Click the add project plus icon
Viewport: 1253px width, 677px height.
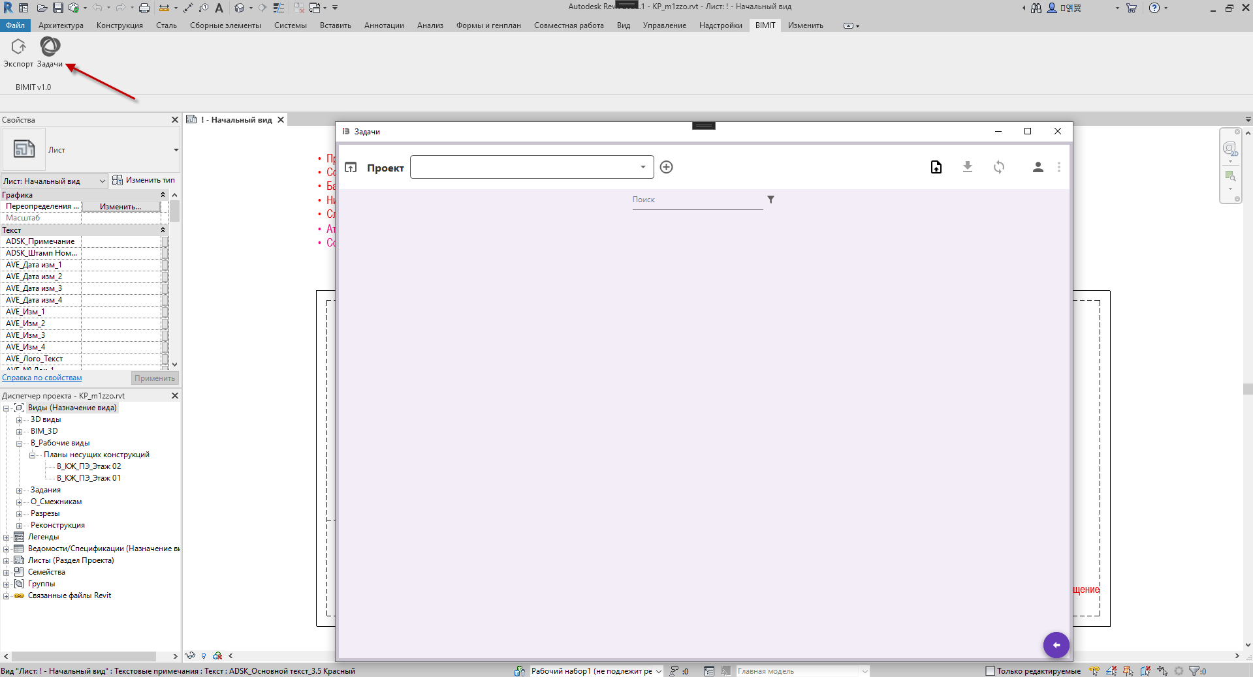coord(666,167)
